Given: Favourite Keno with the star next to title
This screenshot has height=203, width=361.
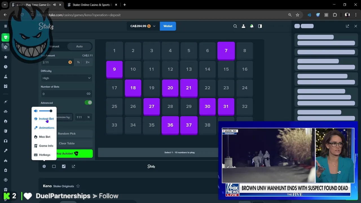Looking at the screenshot, I should [x=78, y=186].
